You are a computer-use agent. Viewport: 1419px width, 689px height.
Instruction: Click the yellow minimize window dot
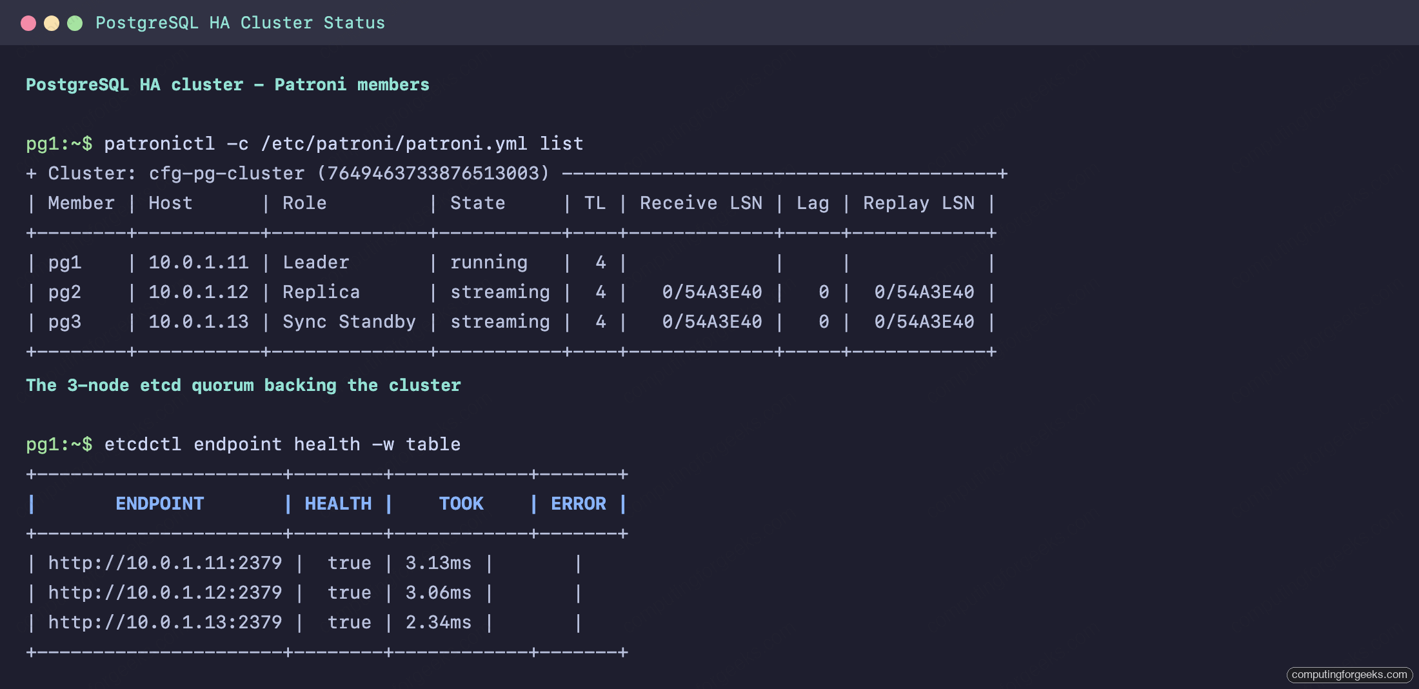(52, 23)
